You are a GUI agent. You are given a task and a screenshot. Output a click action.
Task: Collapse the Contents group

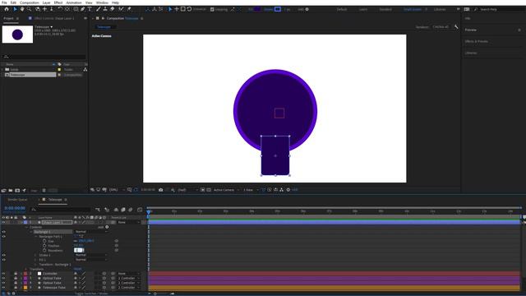[26, 227]
